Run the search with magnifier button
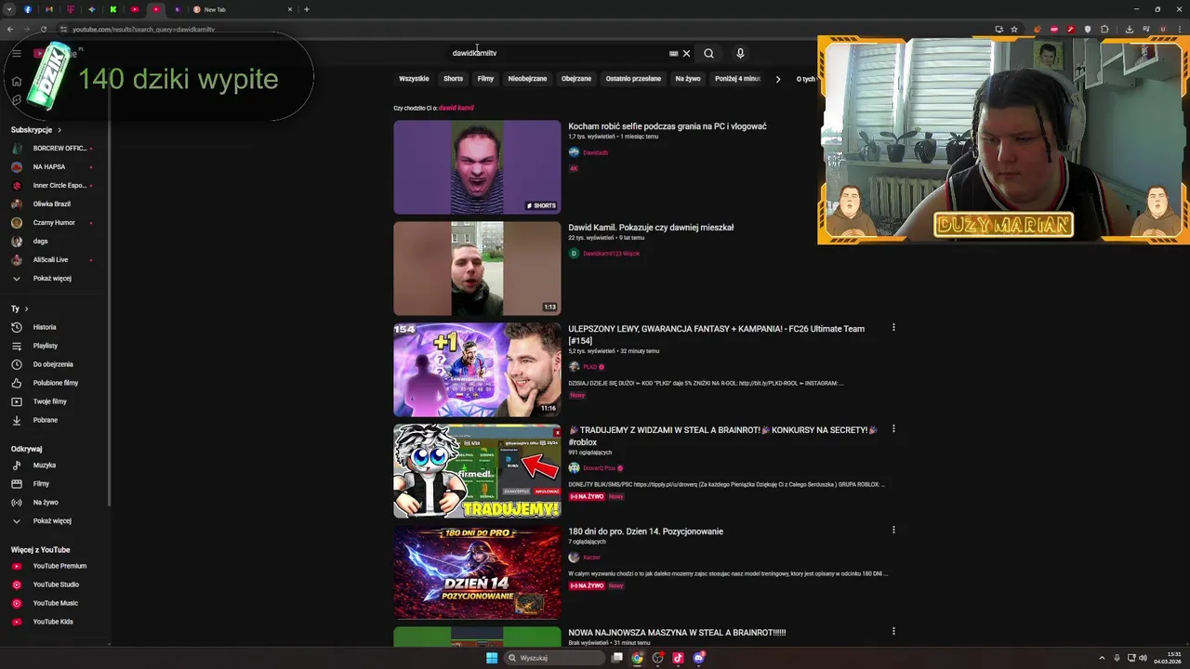1190x669 pixels. 708,53
